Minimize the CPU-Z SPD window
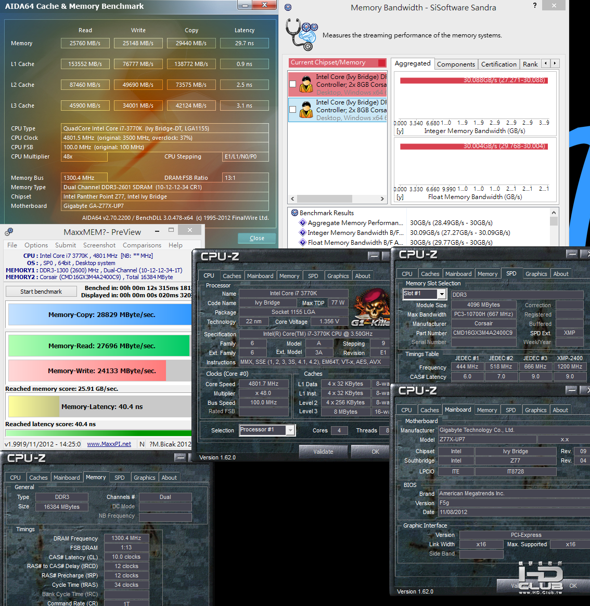The height and width of the screenshot is (606, 590). (x=571, y=254)
